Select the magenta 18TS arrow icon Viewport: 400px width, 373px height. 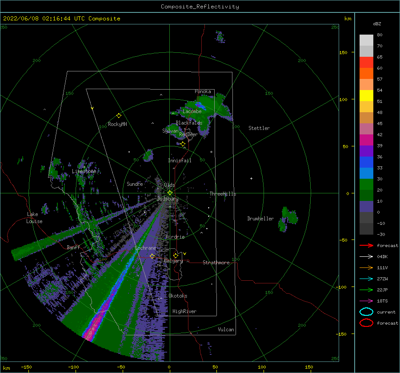point(366,301)
